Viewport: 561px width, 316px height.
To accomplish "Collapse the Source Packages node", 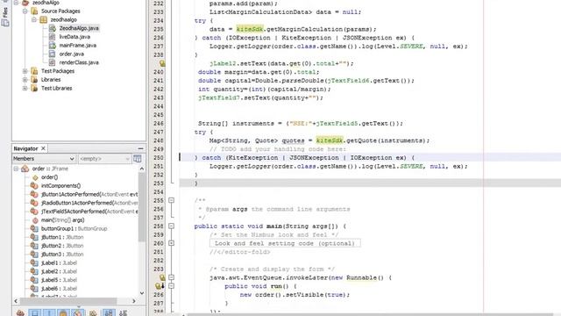I will click(x=25, y=11).
